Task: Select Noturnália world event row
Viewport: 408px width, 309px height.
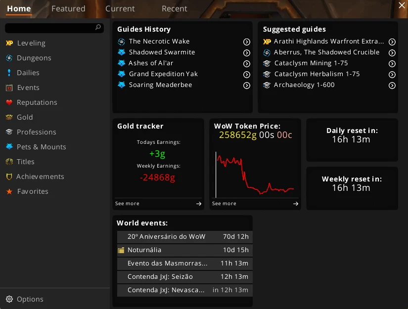Action: (x=184, y=250)
